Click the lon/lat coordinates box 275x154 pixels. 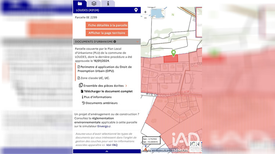click(x=151, y=140)
